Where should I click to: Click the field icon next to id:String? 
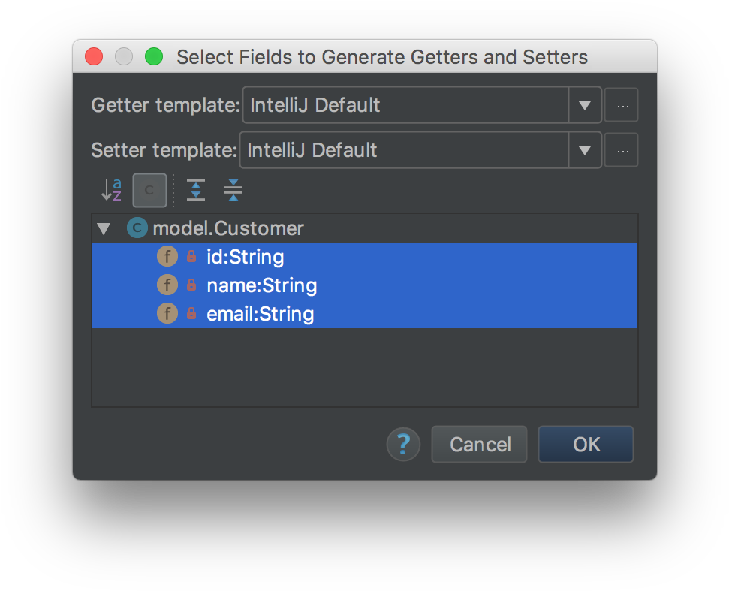pyautogui.click(x=167, y=256)
